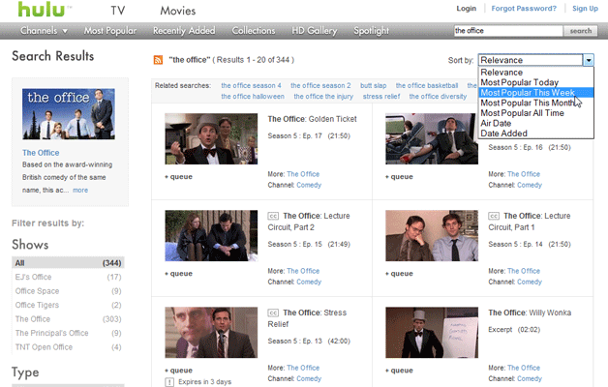Choose Relevance in the sort list
This screenshot has width=608, height=387.
point(502,73)
